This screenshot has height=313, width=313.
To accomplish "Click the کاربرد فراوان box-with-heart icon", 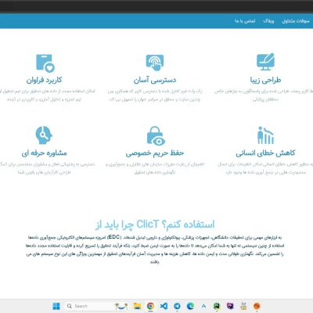I will (45, 63).
